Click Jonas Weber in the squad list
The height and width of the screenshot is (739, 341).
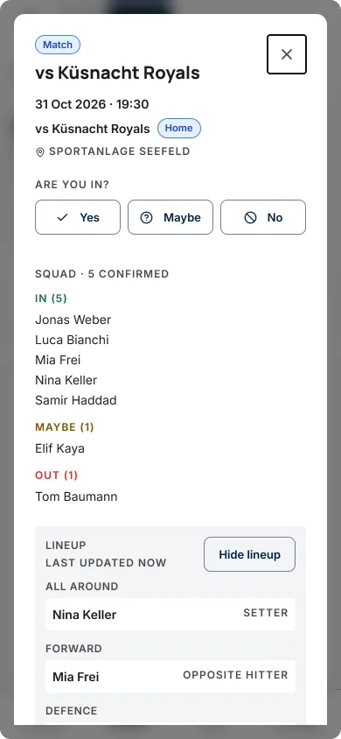click(73, 320)
